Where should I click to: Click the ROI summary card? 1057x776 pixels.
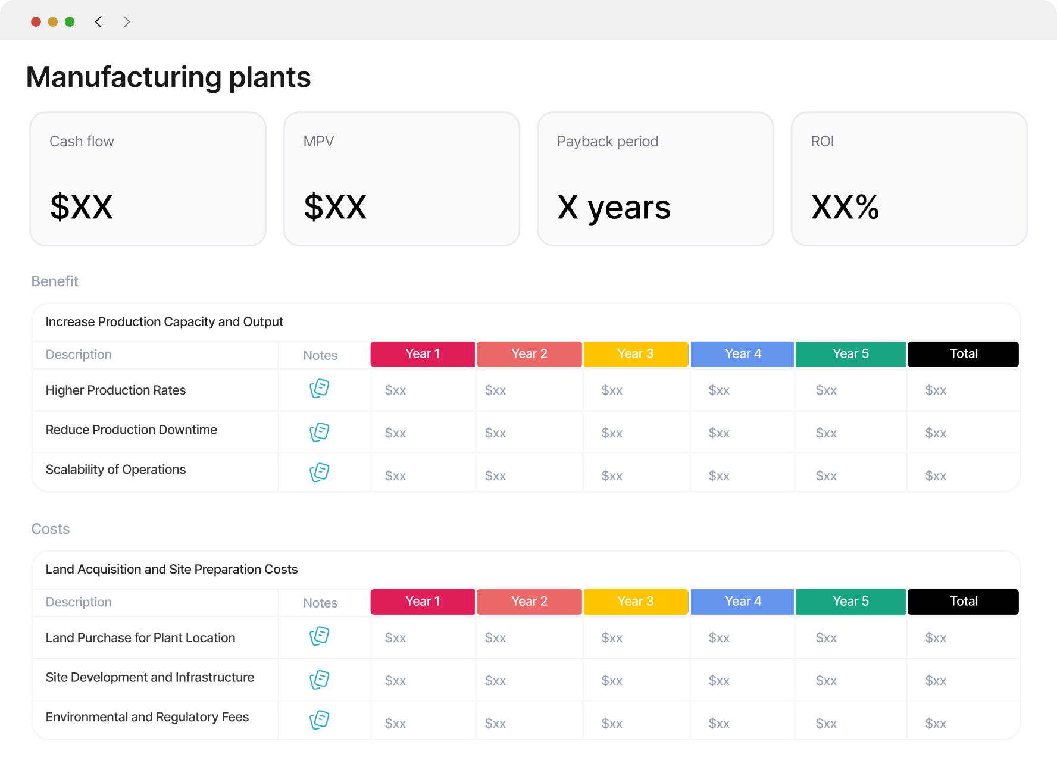pos(909,179)
